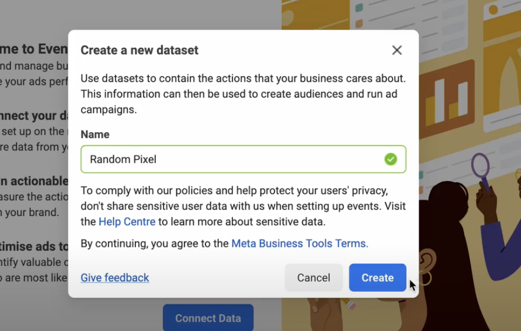Click the dialog title Create a new dataset
The height and width of the screenshot is (331, 521).
[139, 50]
